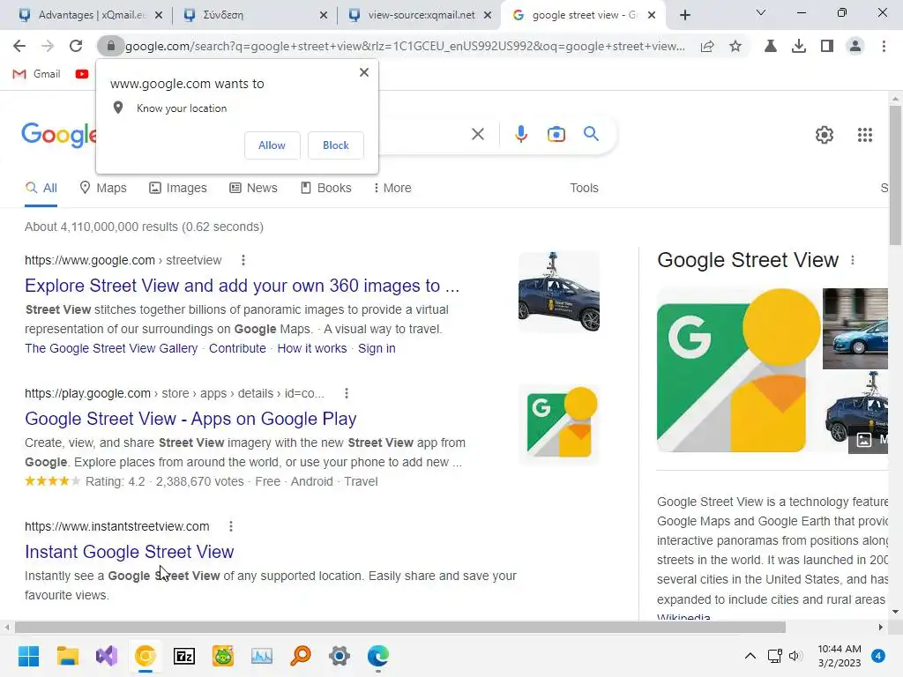This screenshot has height=677, width=903.
Task: Open Chrome Labs flask icon
Action: (x=770, y=46)
